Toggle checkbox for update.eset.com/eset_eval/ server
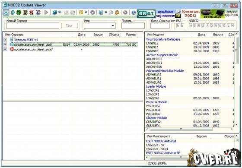Viewport: 242px width, 168px height. [x=5, y=49]
